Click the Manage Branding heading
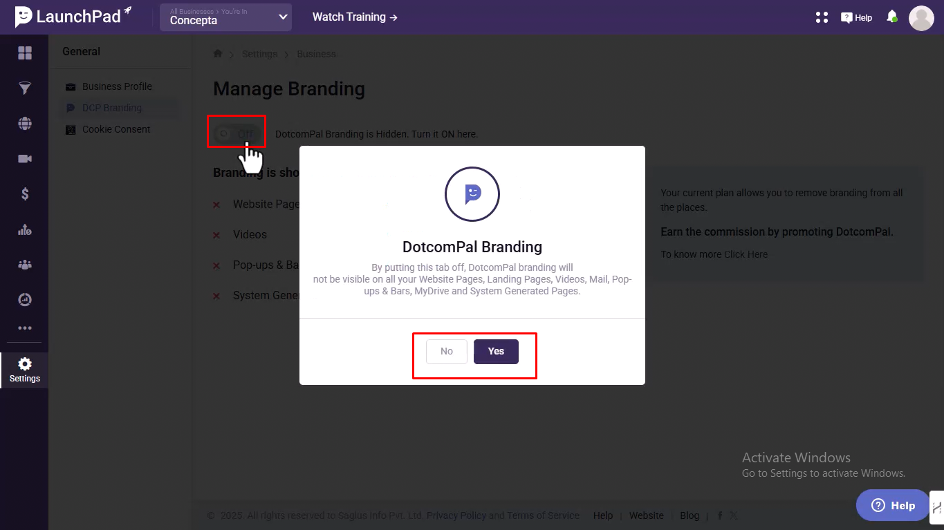This screenshot has width=944, height=530. coord(289,89)
